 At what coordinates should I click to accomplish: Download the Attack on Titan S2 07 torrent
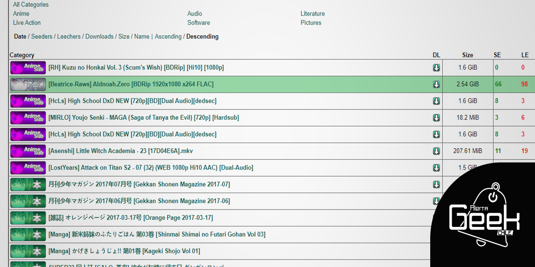coord(436,168)
